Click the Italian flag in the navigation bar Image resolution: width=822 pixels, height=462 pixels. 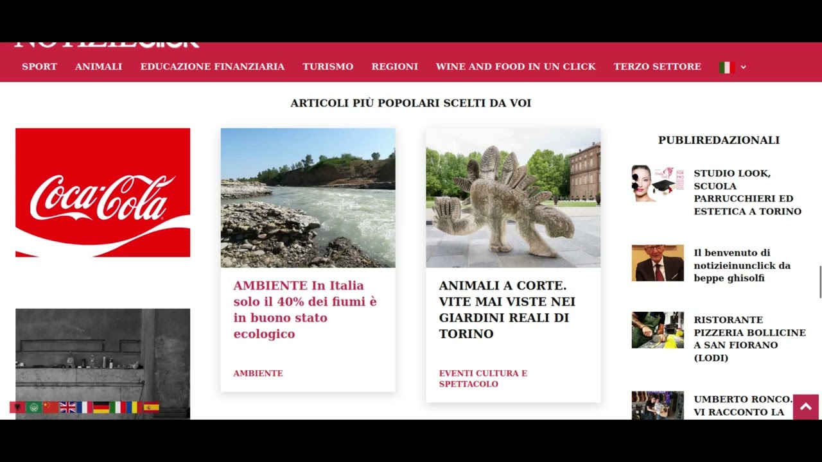727,67
